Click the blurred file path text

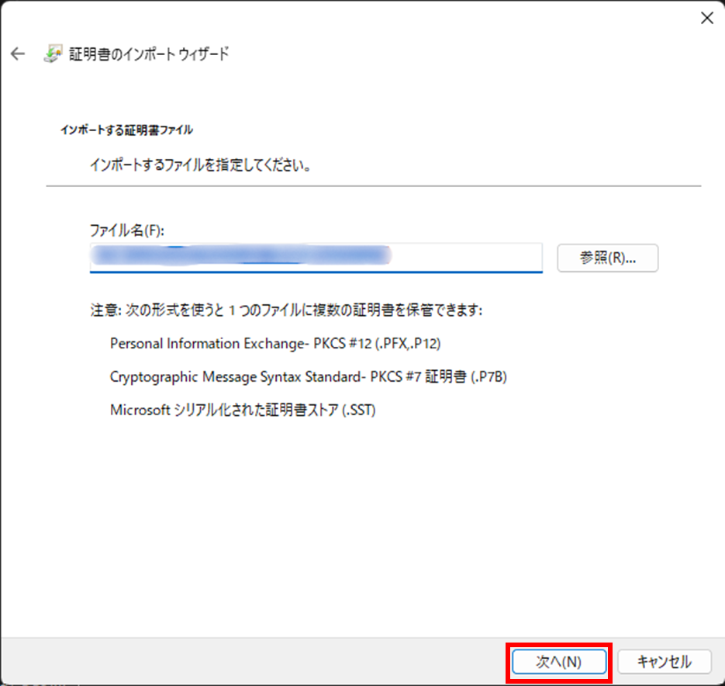tap(240, 256)
